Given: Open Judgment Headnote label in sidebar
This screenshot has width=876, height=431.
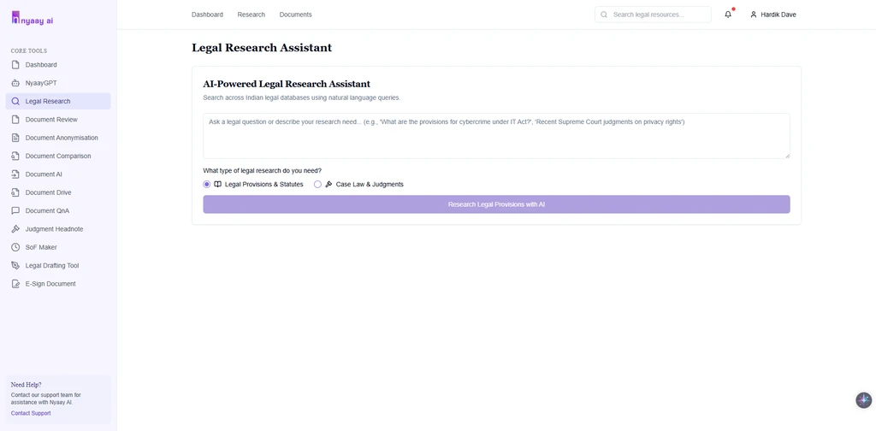Looking at the screenshot, I should pyautogui.click(x=54, y=229).
